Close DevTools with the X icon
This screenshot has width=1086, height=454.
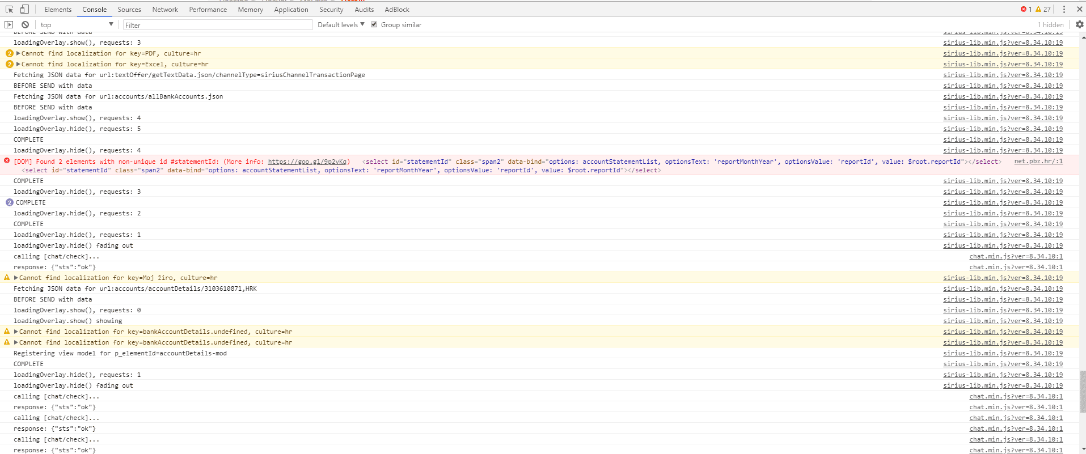click(x=1079, y=10)
